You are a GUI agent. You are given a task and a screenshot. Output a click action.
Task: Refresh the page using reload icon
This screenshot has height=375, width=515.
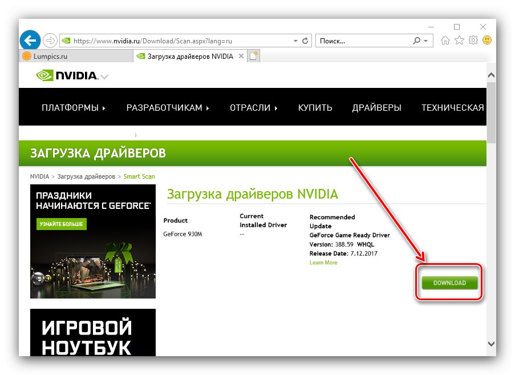pyautogui.click(x=305, y=41)
